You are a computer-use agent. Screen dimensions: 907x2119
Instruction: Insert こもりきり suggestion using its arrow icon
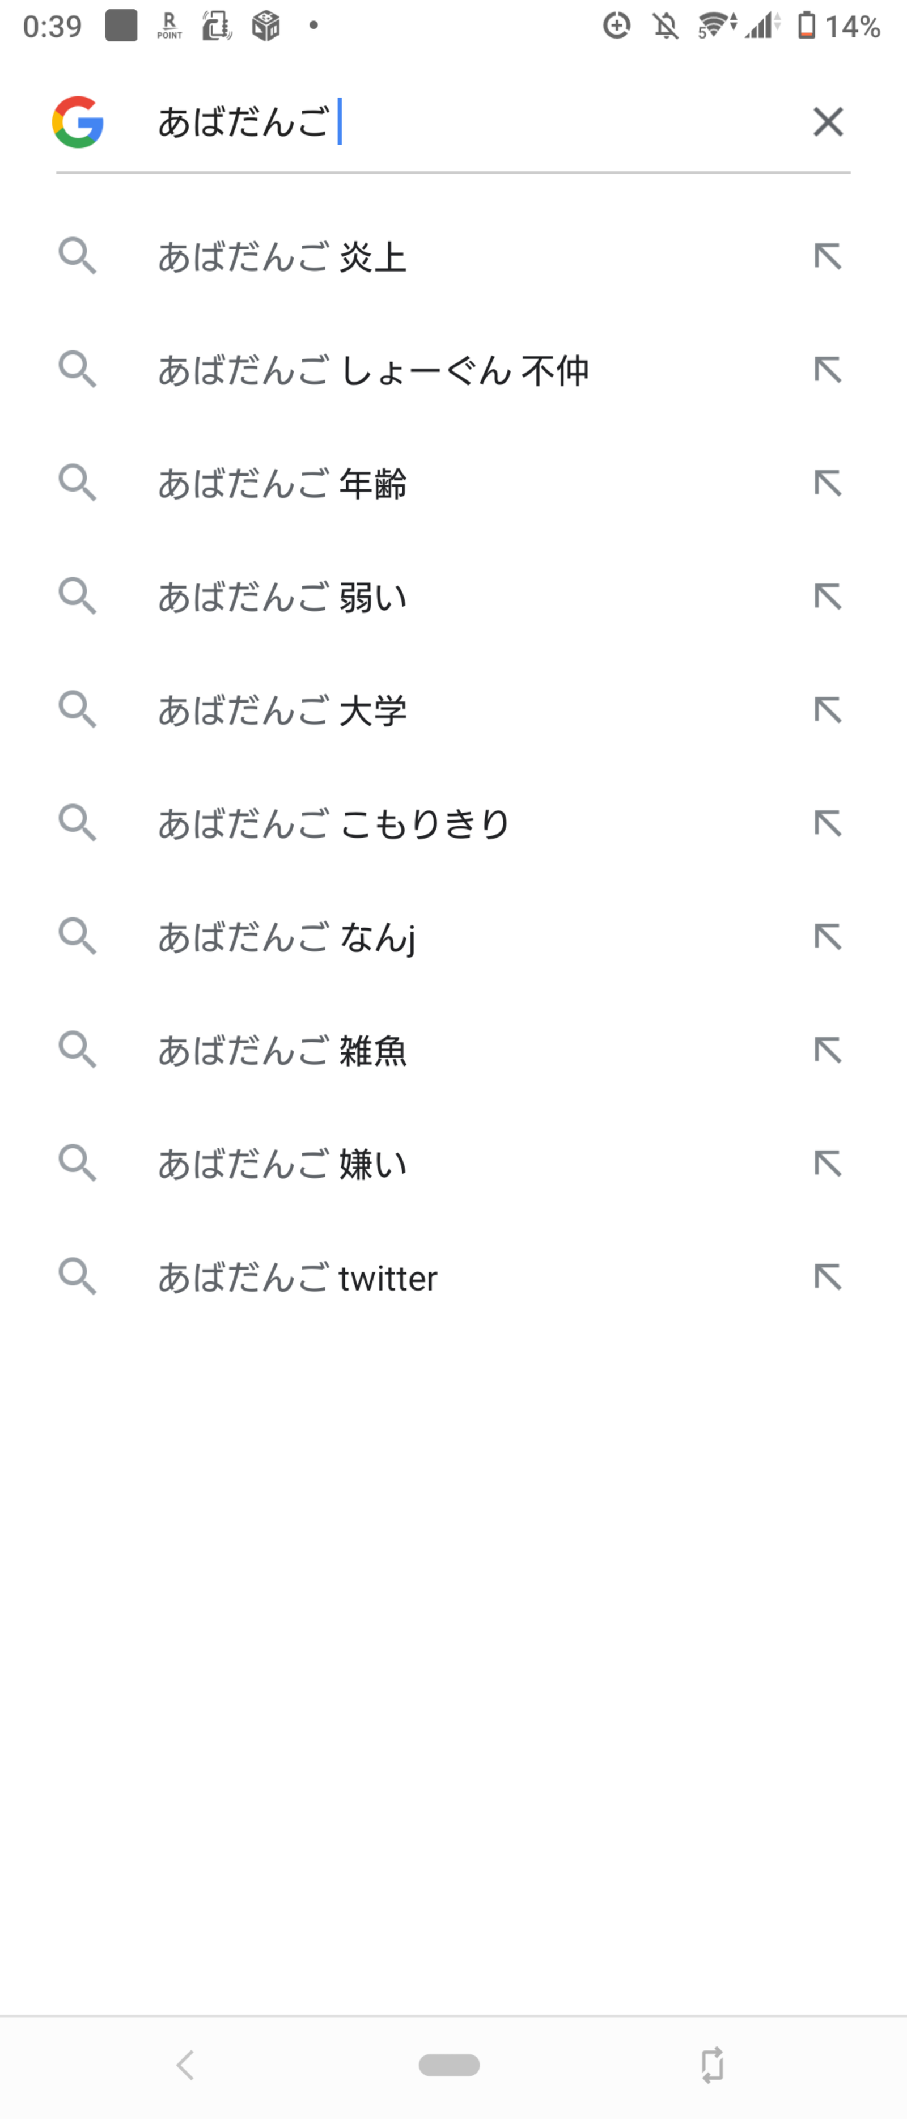[x=828, y=823]
